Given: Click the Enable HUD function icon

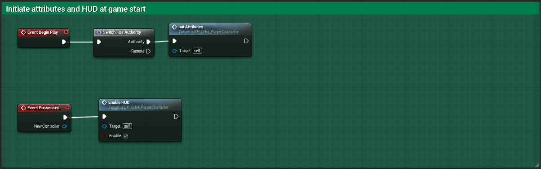Looking at the screenshot, I should click(104, 102).
